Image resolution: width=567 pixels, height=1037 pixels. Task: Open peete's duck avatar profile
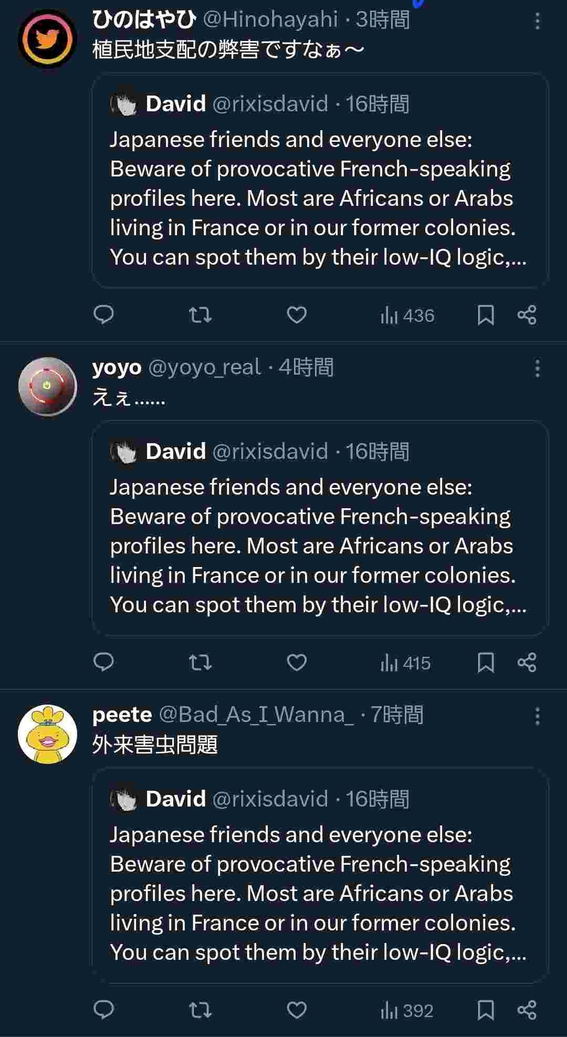[x=47, y=734]
